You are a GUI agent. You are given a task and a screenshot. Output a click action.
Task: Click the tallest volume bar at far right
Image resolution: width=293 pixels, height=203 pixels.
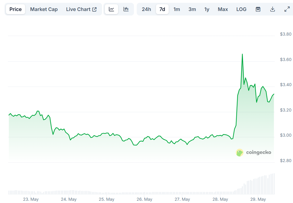274,184
